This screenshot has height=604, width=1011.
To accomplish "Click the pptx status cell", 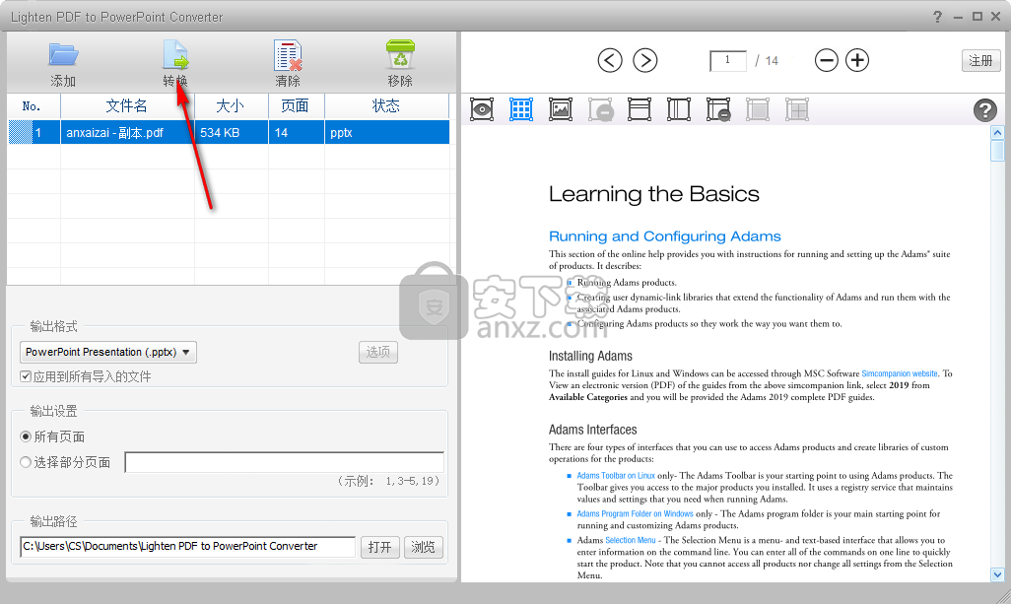I will tap(387, 132).
